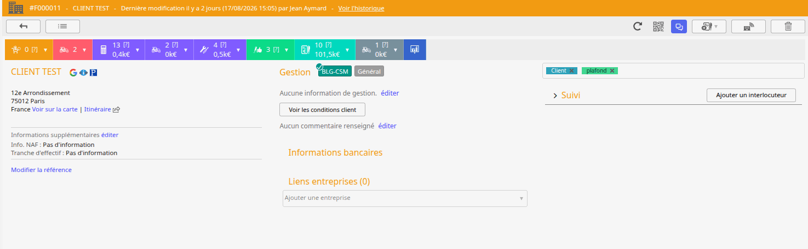Screen dimensions: 808x249
Task: Click the company building icon
Action: [x=16, y=8]
